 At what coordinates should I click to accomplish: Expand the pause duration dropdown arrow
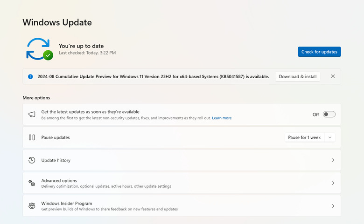[x=330, y=137]
